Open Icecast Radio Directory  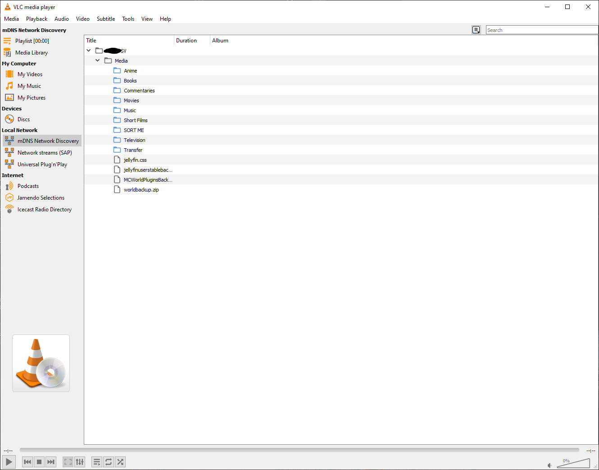pos(44,210)
